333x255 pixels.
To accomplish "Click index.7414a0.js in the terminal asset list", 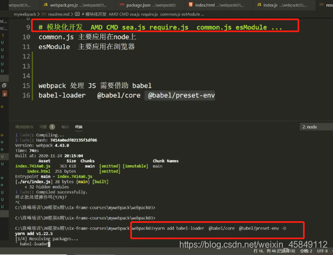I will tap(33, 166).
